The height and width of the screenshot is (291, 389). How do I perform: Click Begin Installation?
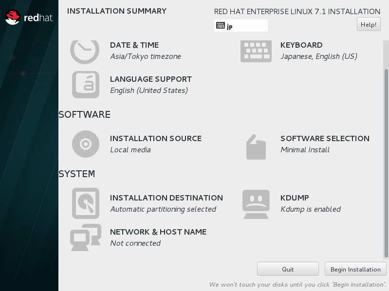click(x=355, y=269)
